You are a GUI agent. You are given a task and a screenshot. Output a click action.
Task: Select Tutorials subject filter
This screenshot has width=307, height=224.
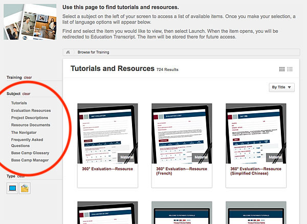(19, 103)
